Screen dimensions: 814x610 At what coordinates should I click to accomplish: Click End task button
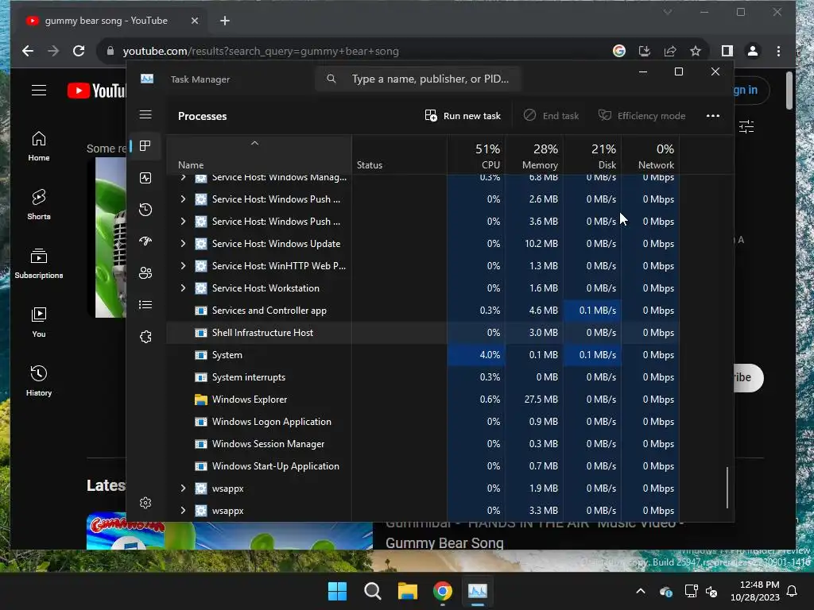click(551, 116)
